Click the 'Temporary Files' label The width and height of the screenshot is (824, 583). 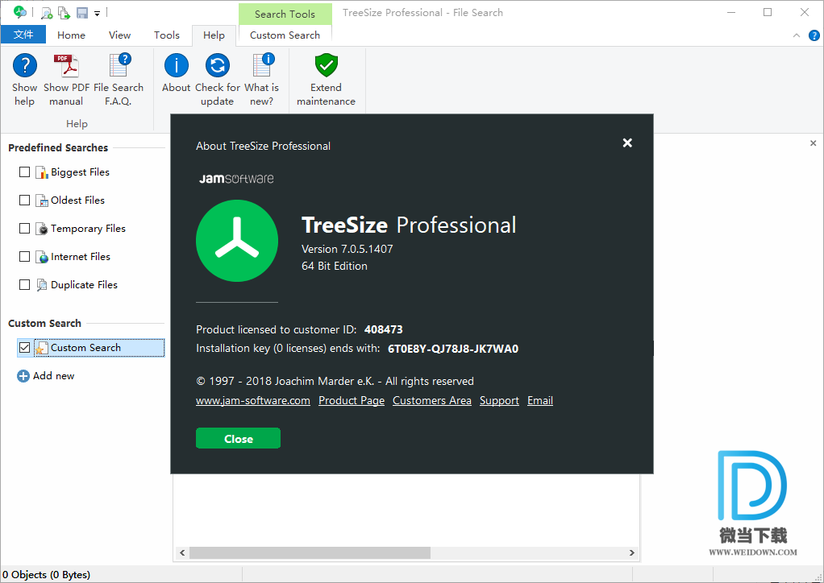(89, 229)
